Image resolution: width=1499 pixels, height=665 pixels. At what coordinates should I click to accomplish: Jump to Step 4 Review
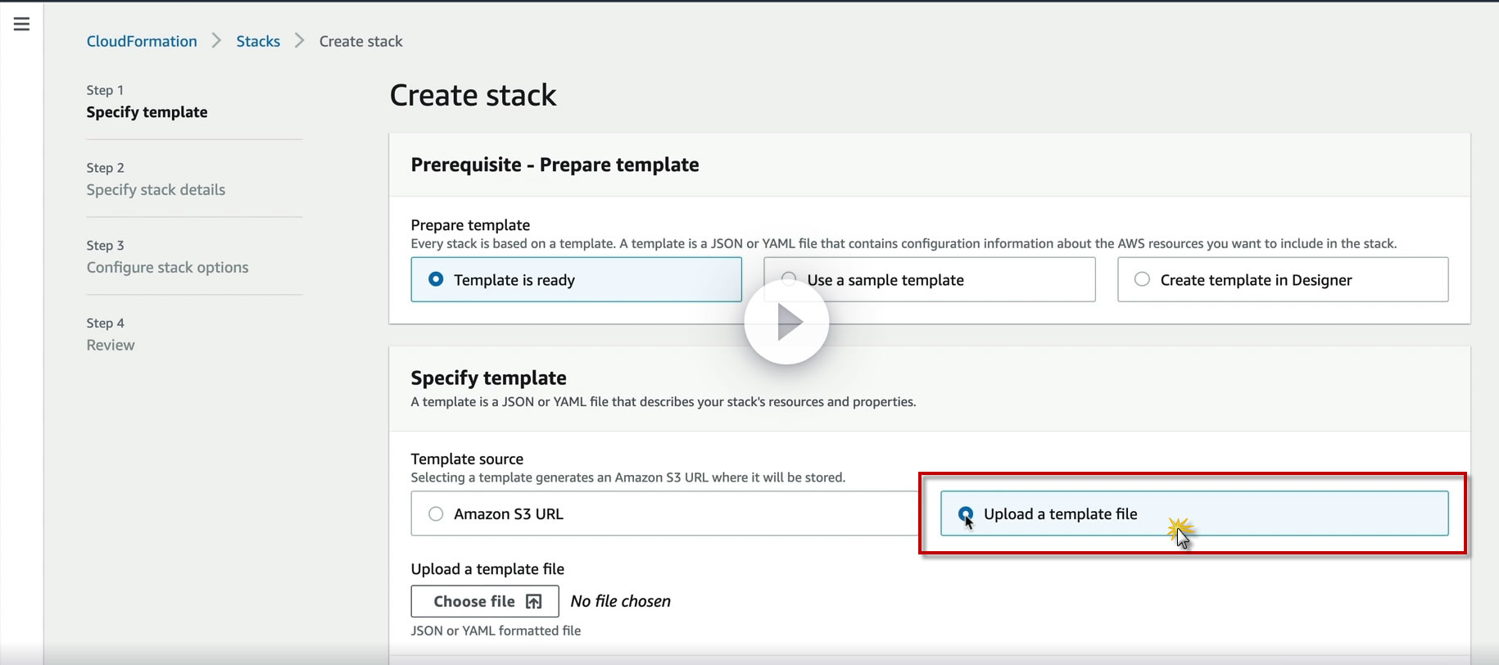[111, 346]
